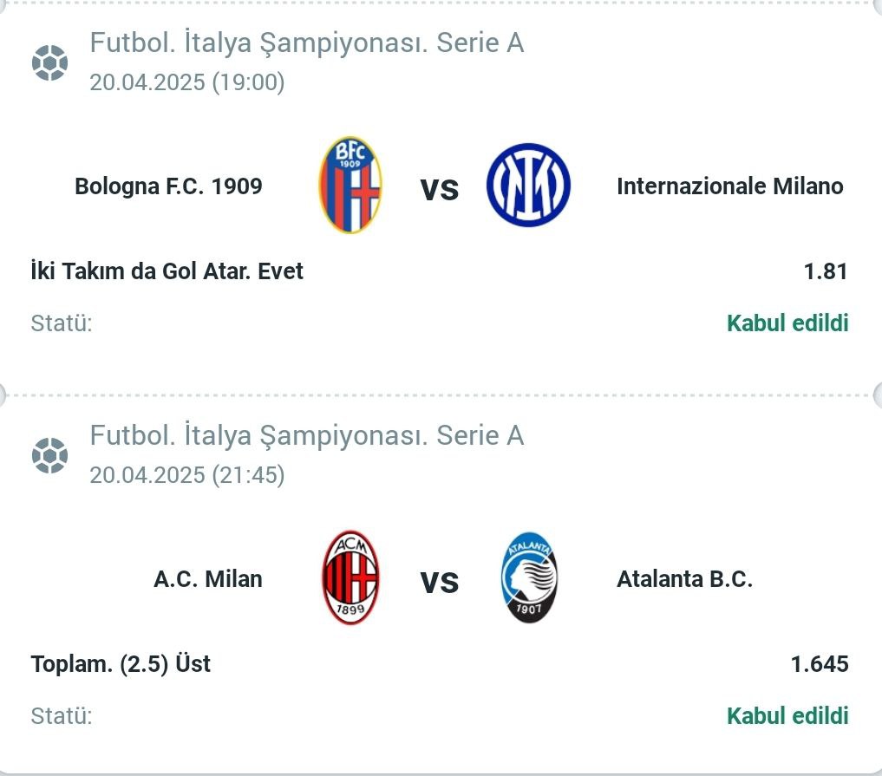882x776 pixels.
Task: Click the football icon of second bet
Action: 50,455
